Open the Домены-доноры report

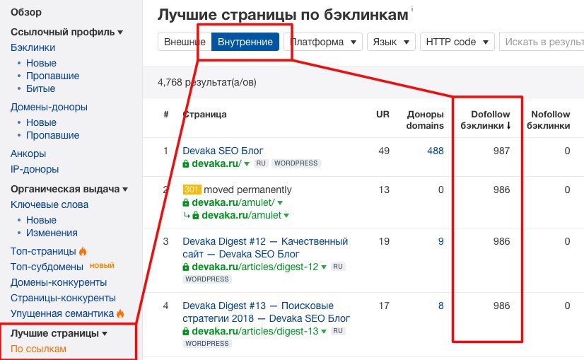tap(49, 107)
